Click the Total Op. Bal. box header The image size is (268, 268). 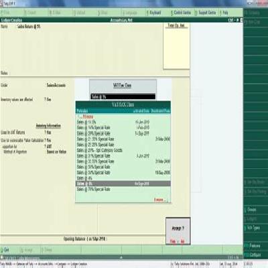pyautogui.click(x=176, y=25)
